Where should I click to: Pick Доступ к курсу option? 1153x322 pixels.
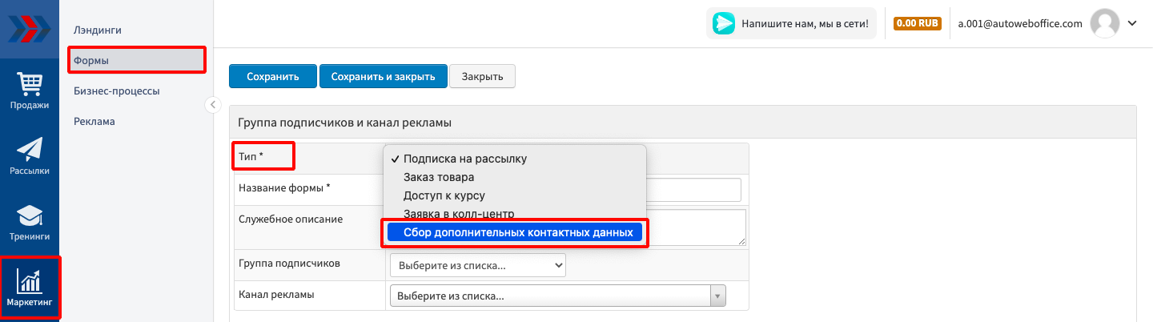click(x=444, y=195)
